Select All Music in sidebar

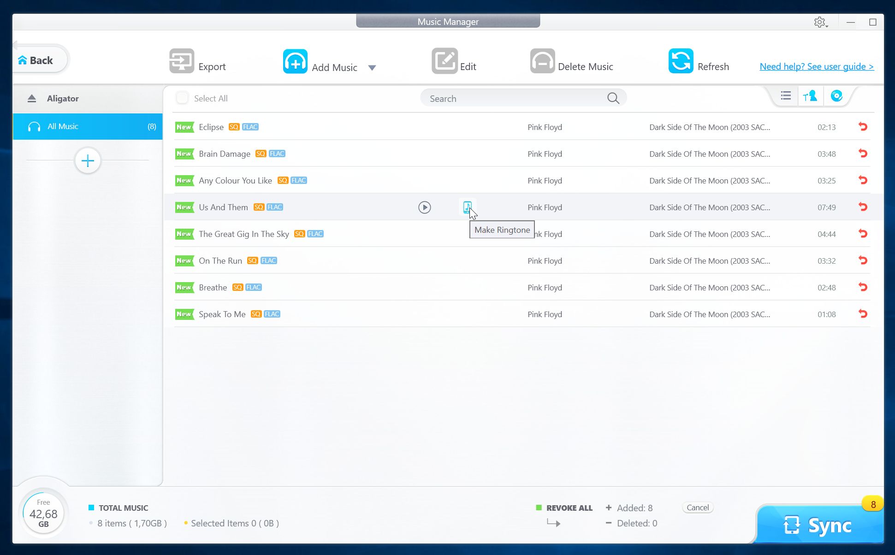(88, 126)
